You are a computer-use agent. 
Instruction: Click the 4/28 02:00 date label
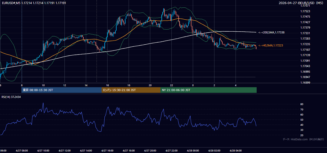[x=214, y=151]
